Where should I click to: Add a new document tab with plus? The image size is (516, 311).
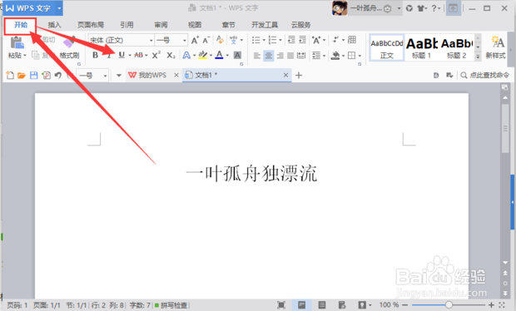tap(299, 76)
